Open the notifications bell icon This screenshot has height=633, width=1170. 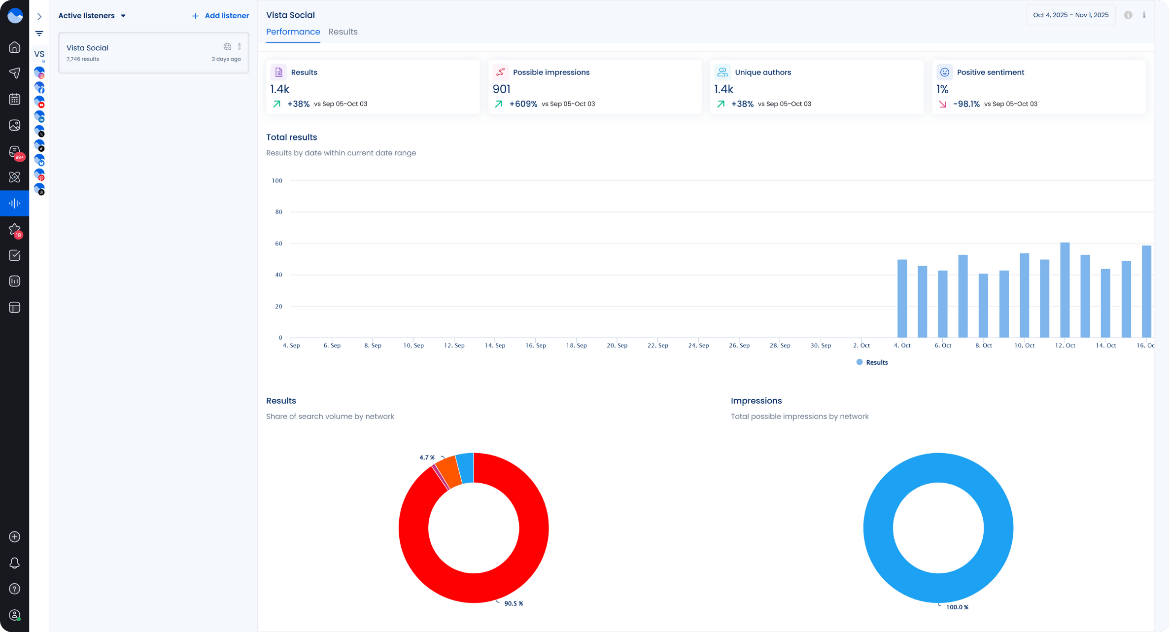click(15, 563)
